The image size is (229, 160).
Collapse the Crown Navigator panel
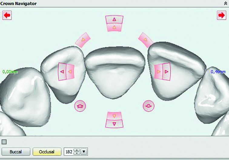tap(225, 3)
